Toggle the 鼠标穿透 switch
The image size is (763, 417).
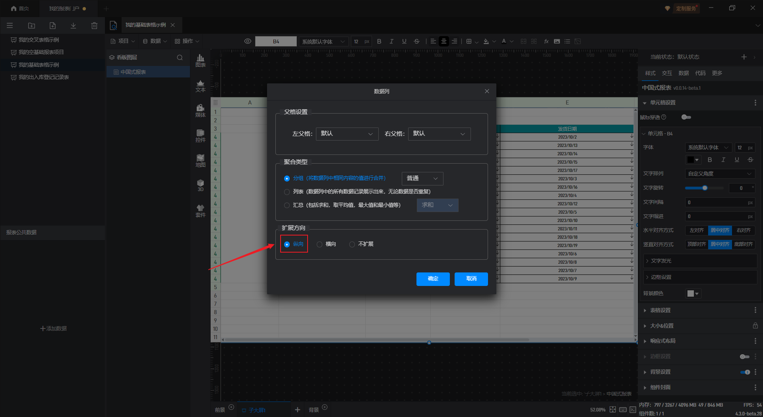click(x=686, y=117)
